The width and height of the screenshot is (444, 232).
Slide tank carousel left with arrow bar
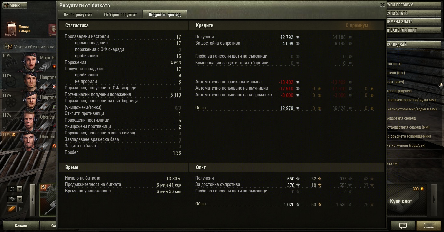(33, 200)
